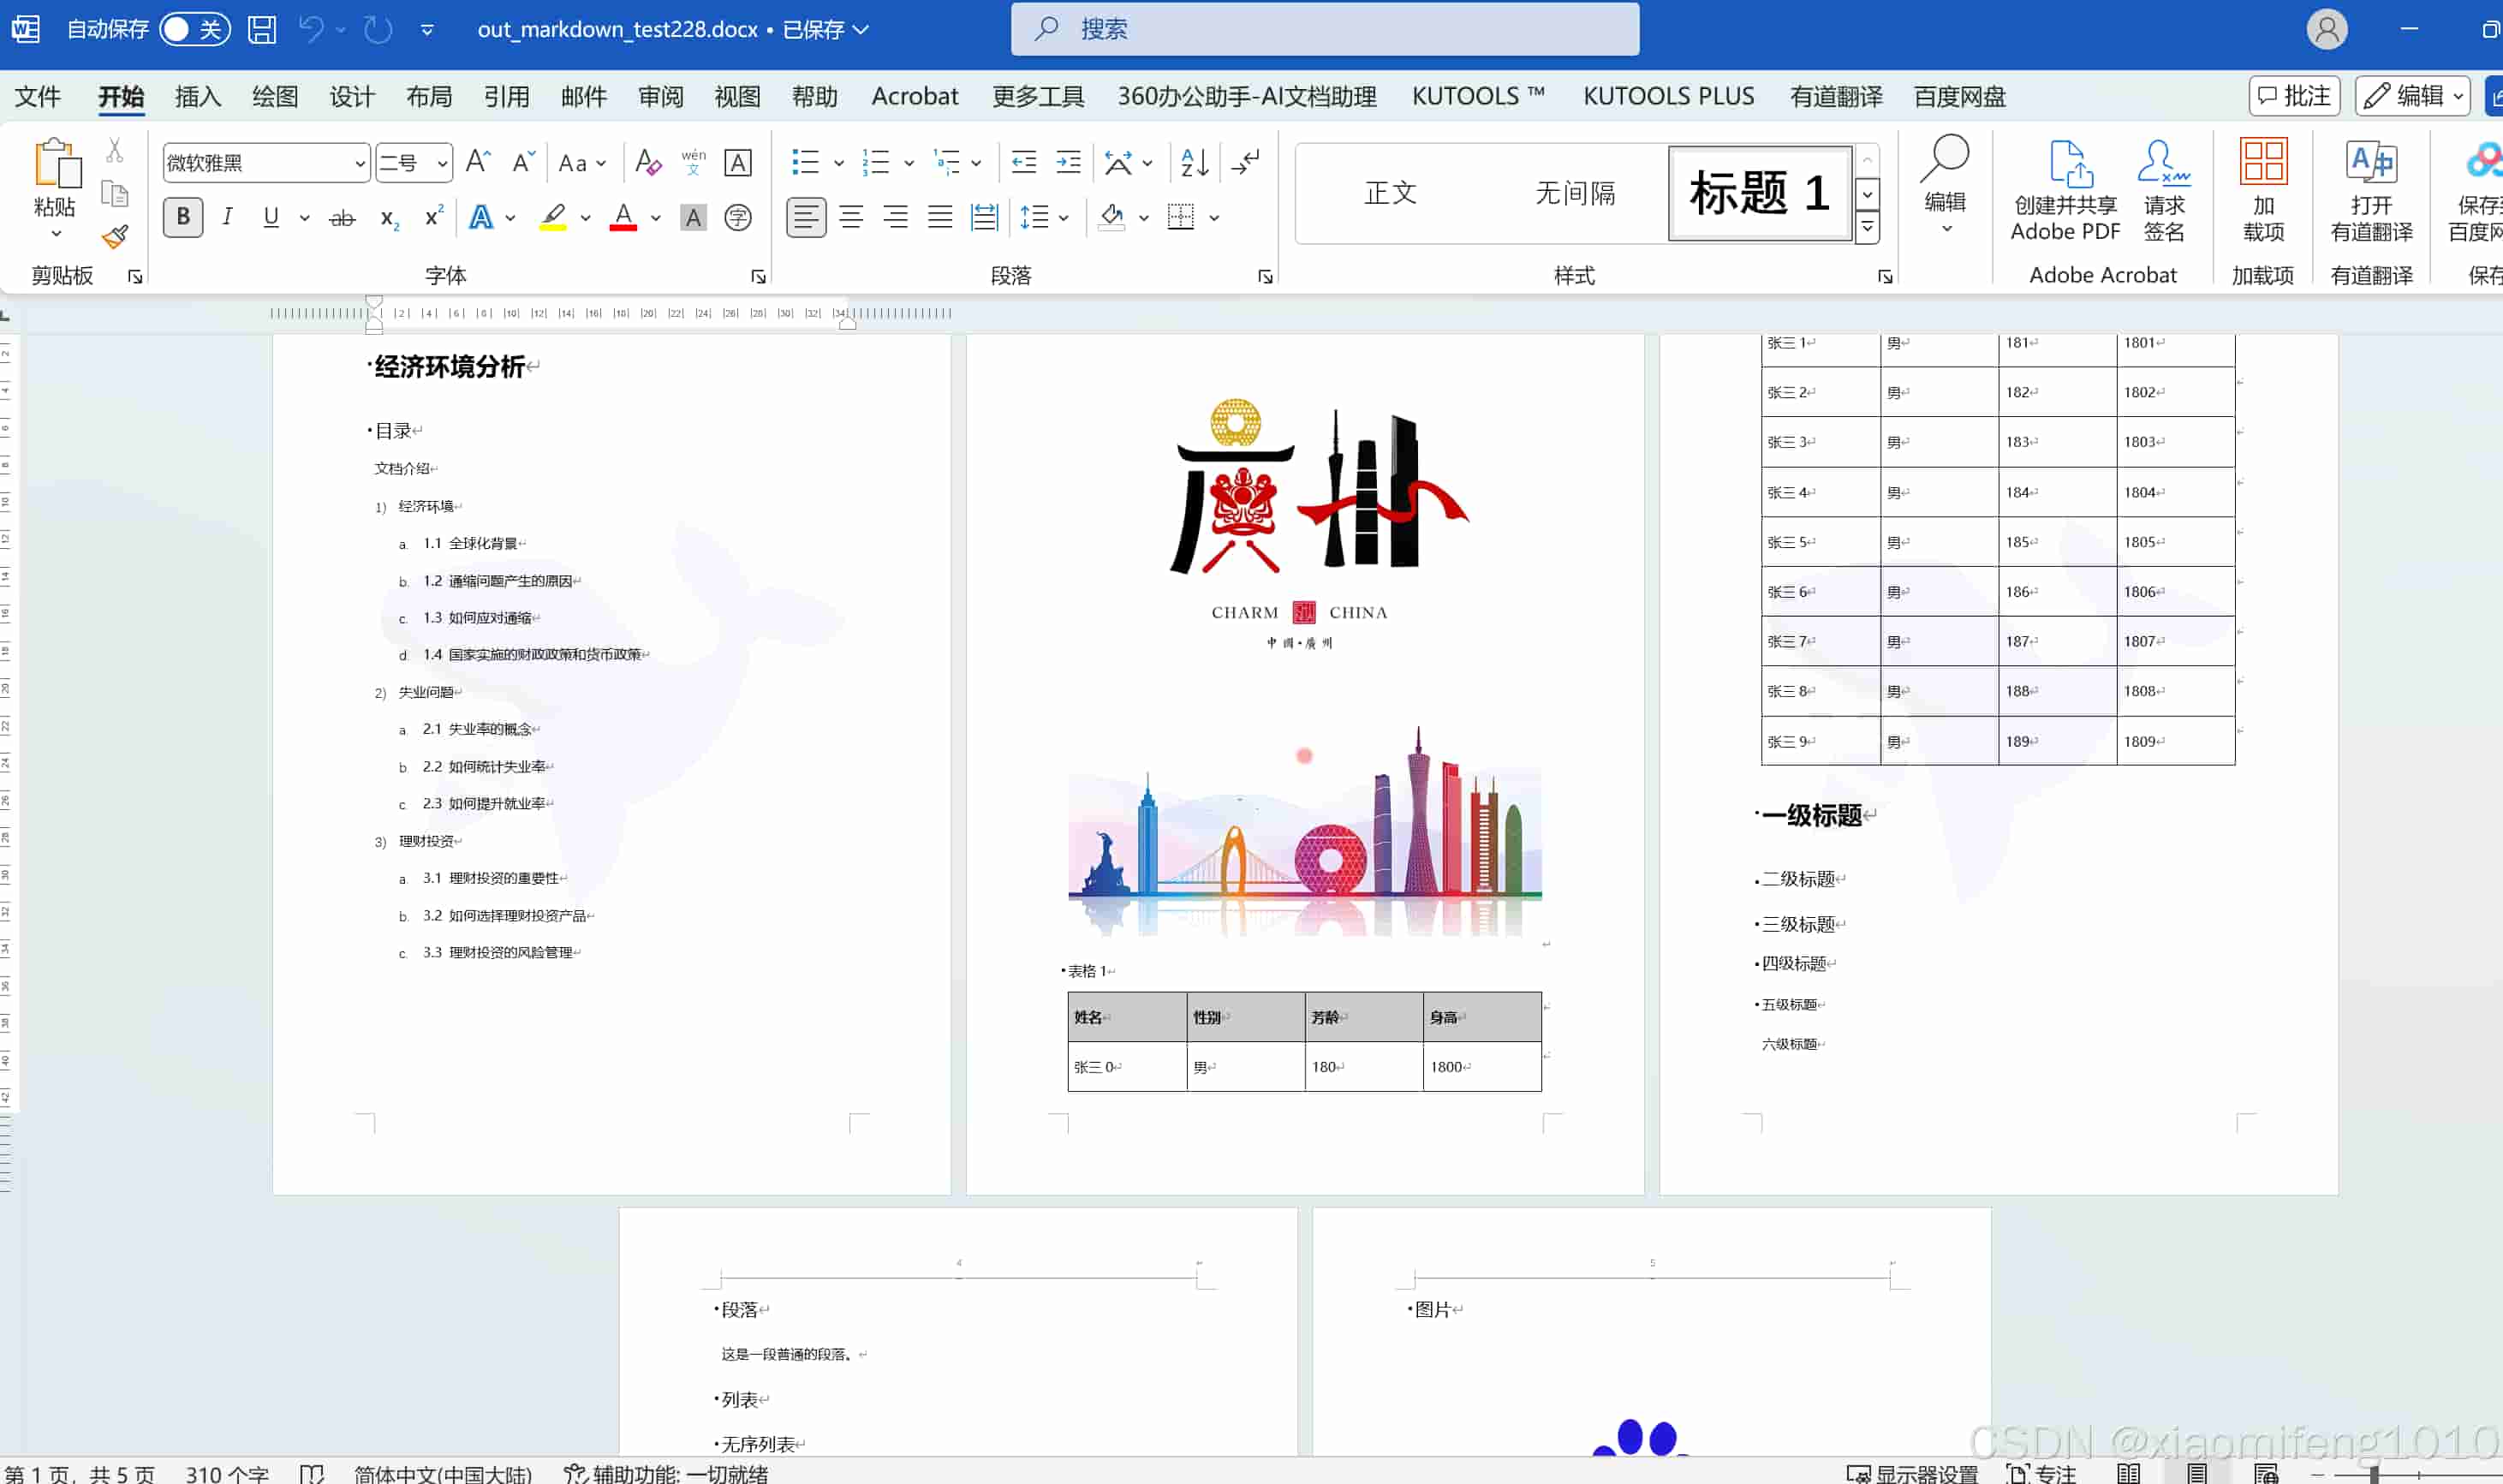Viewport: 2503px width, 1484px height.
Task: Decrease font size with the A-down icon
Action: click(x=523, y=162)
